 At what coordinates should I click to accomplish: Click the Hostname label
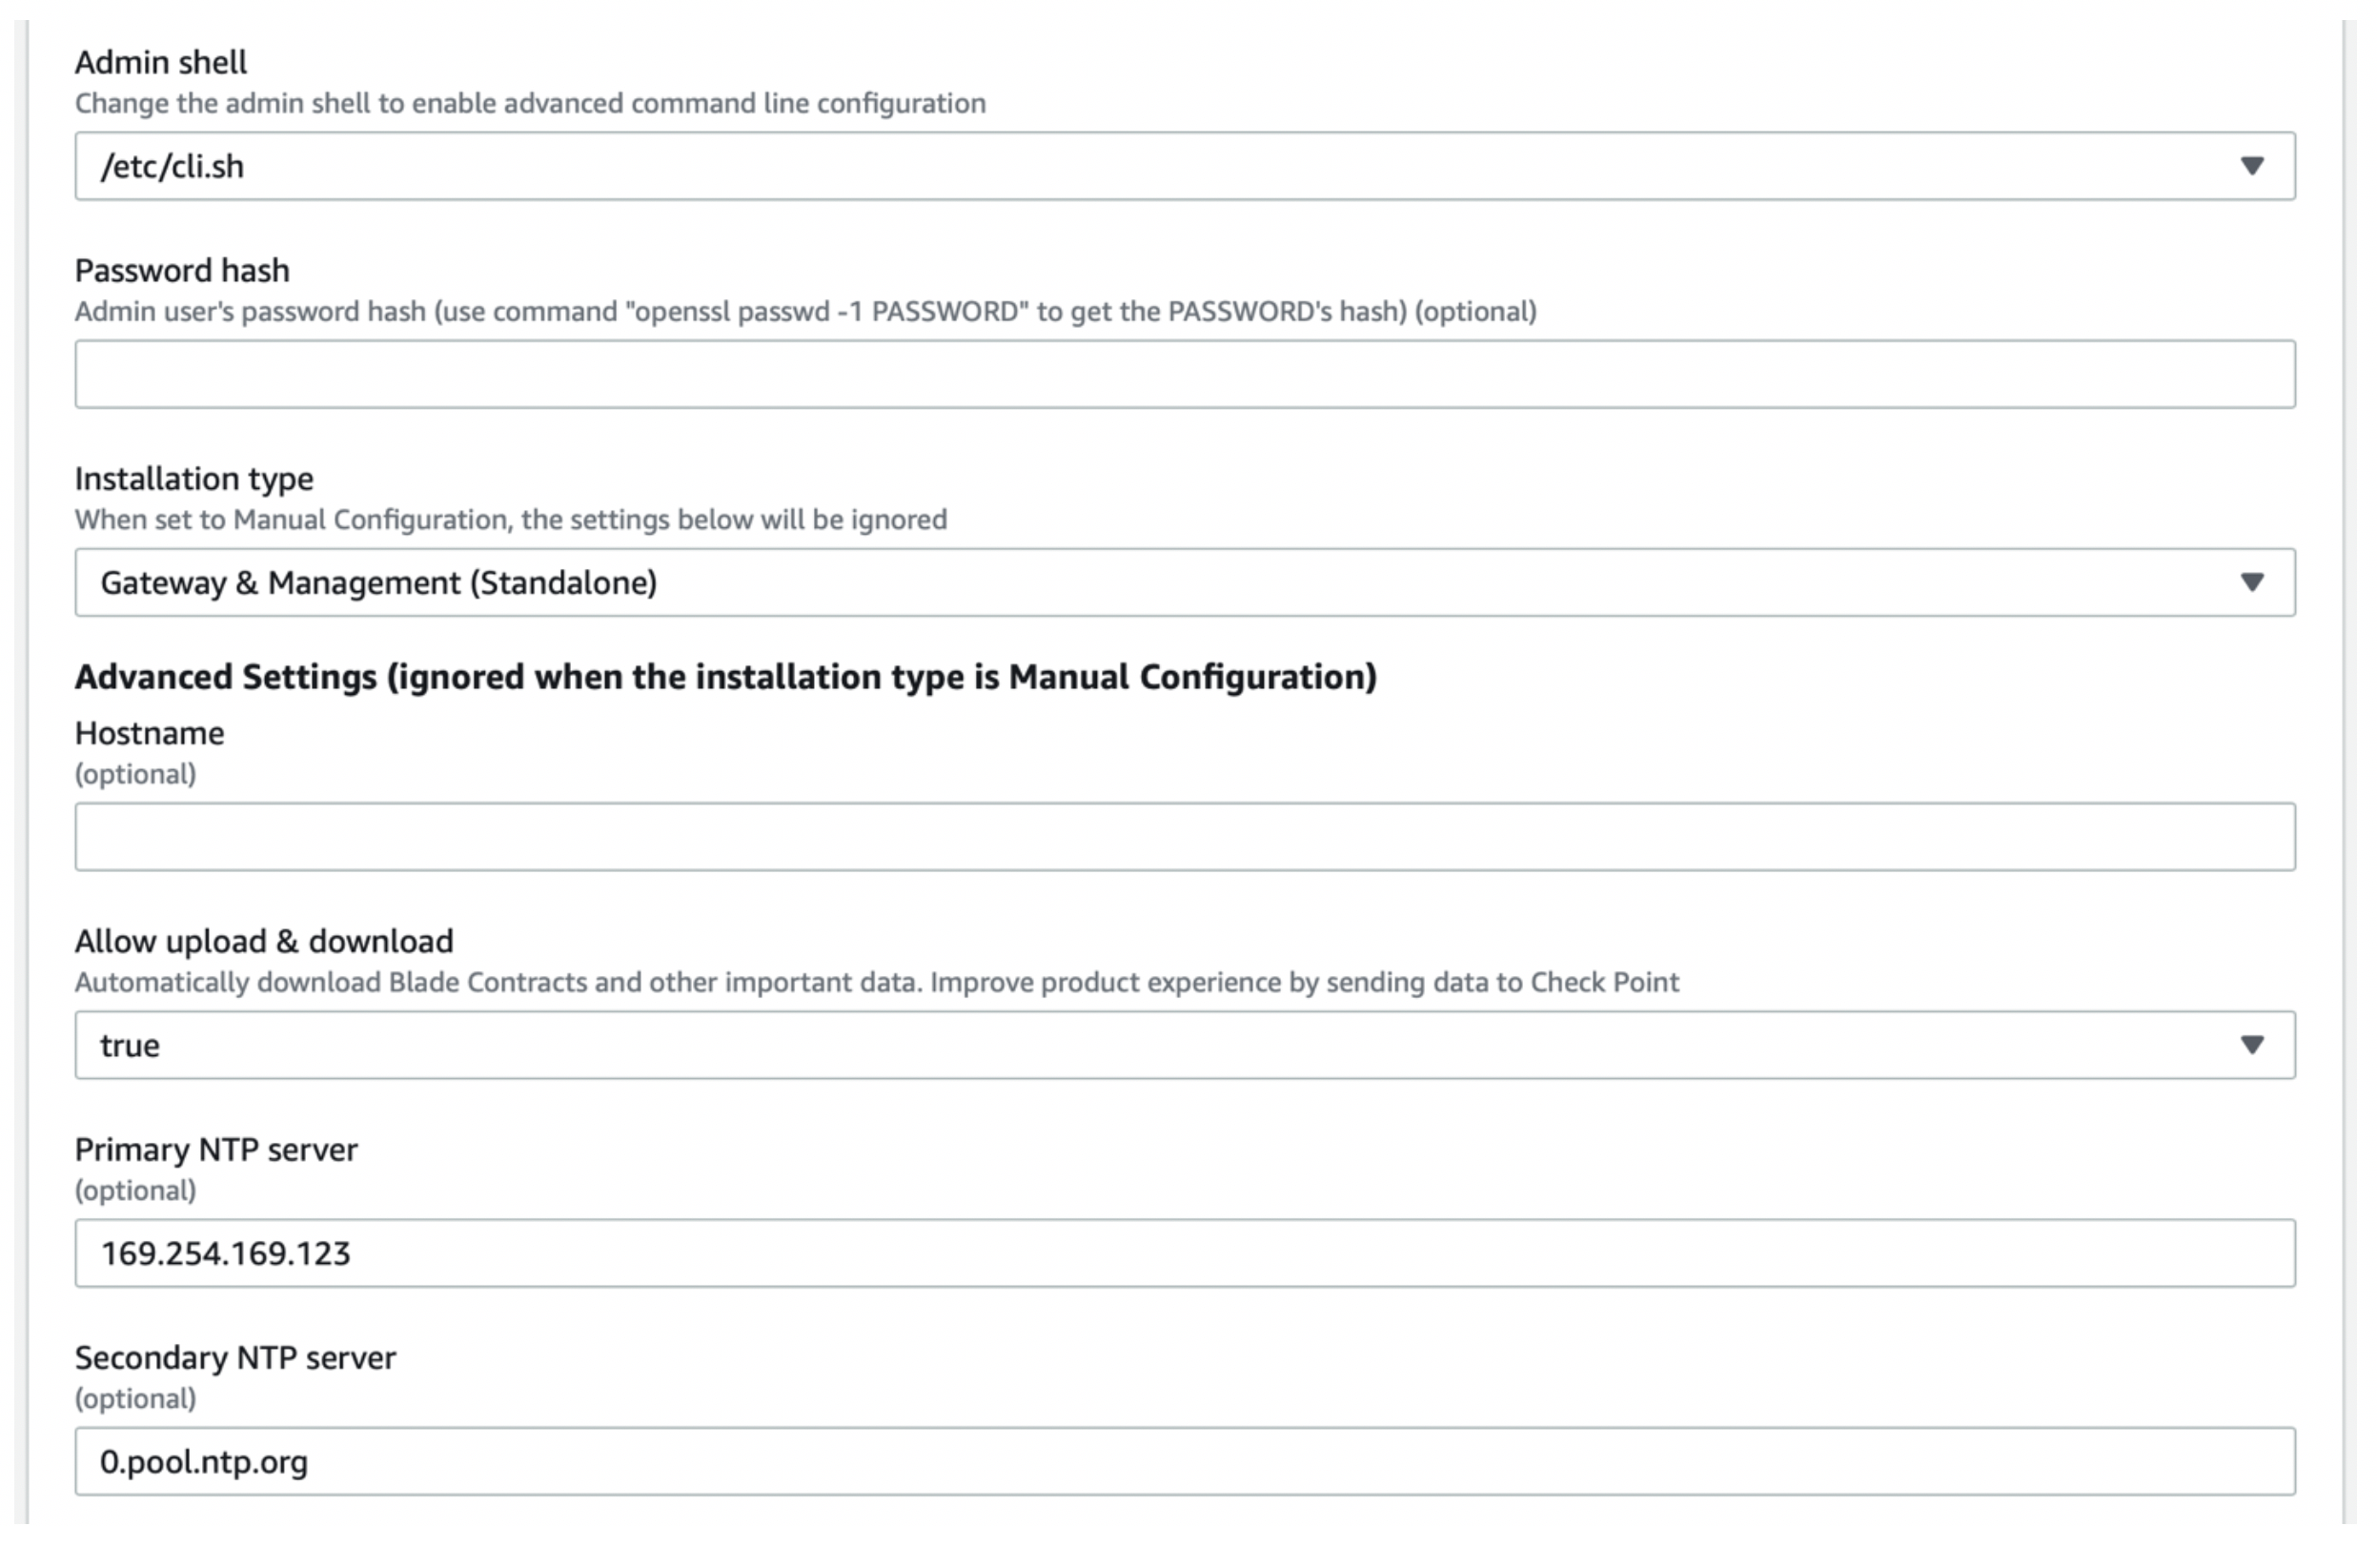tap(150, 734)
